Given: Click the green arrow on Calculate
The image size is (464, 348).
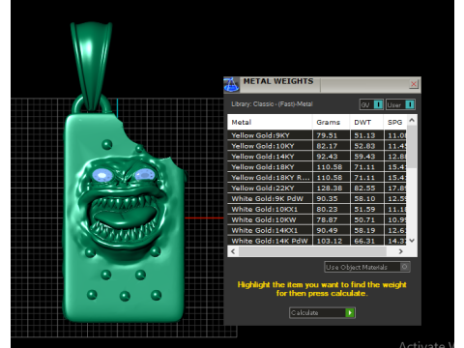Looking at the screenshot, I should pyautogui.click(x=350, y=312).
